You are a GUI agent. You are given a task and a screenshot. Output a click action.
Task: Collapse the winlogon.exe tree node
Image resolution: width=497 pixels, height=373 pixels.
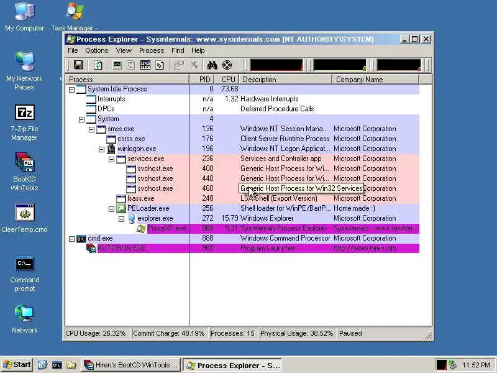pyautogui.click(x=101, y=149)
